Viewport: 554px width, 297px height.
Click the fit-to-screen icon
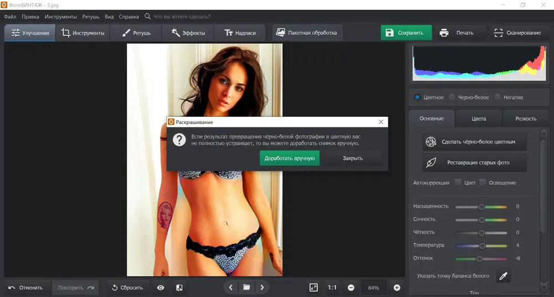tap(314, 288)
